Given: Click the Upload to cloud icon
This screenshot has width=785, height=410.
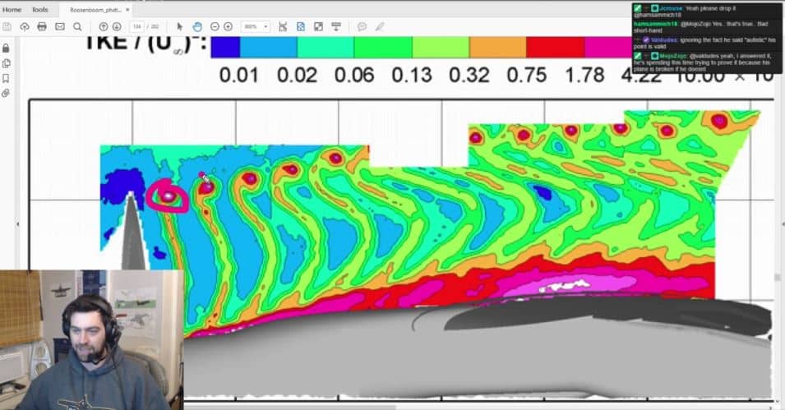Looking at the screenshot, I should [x=25, y=26].
